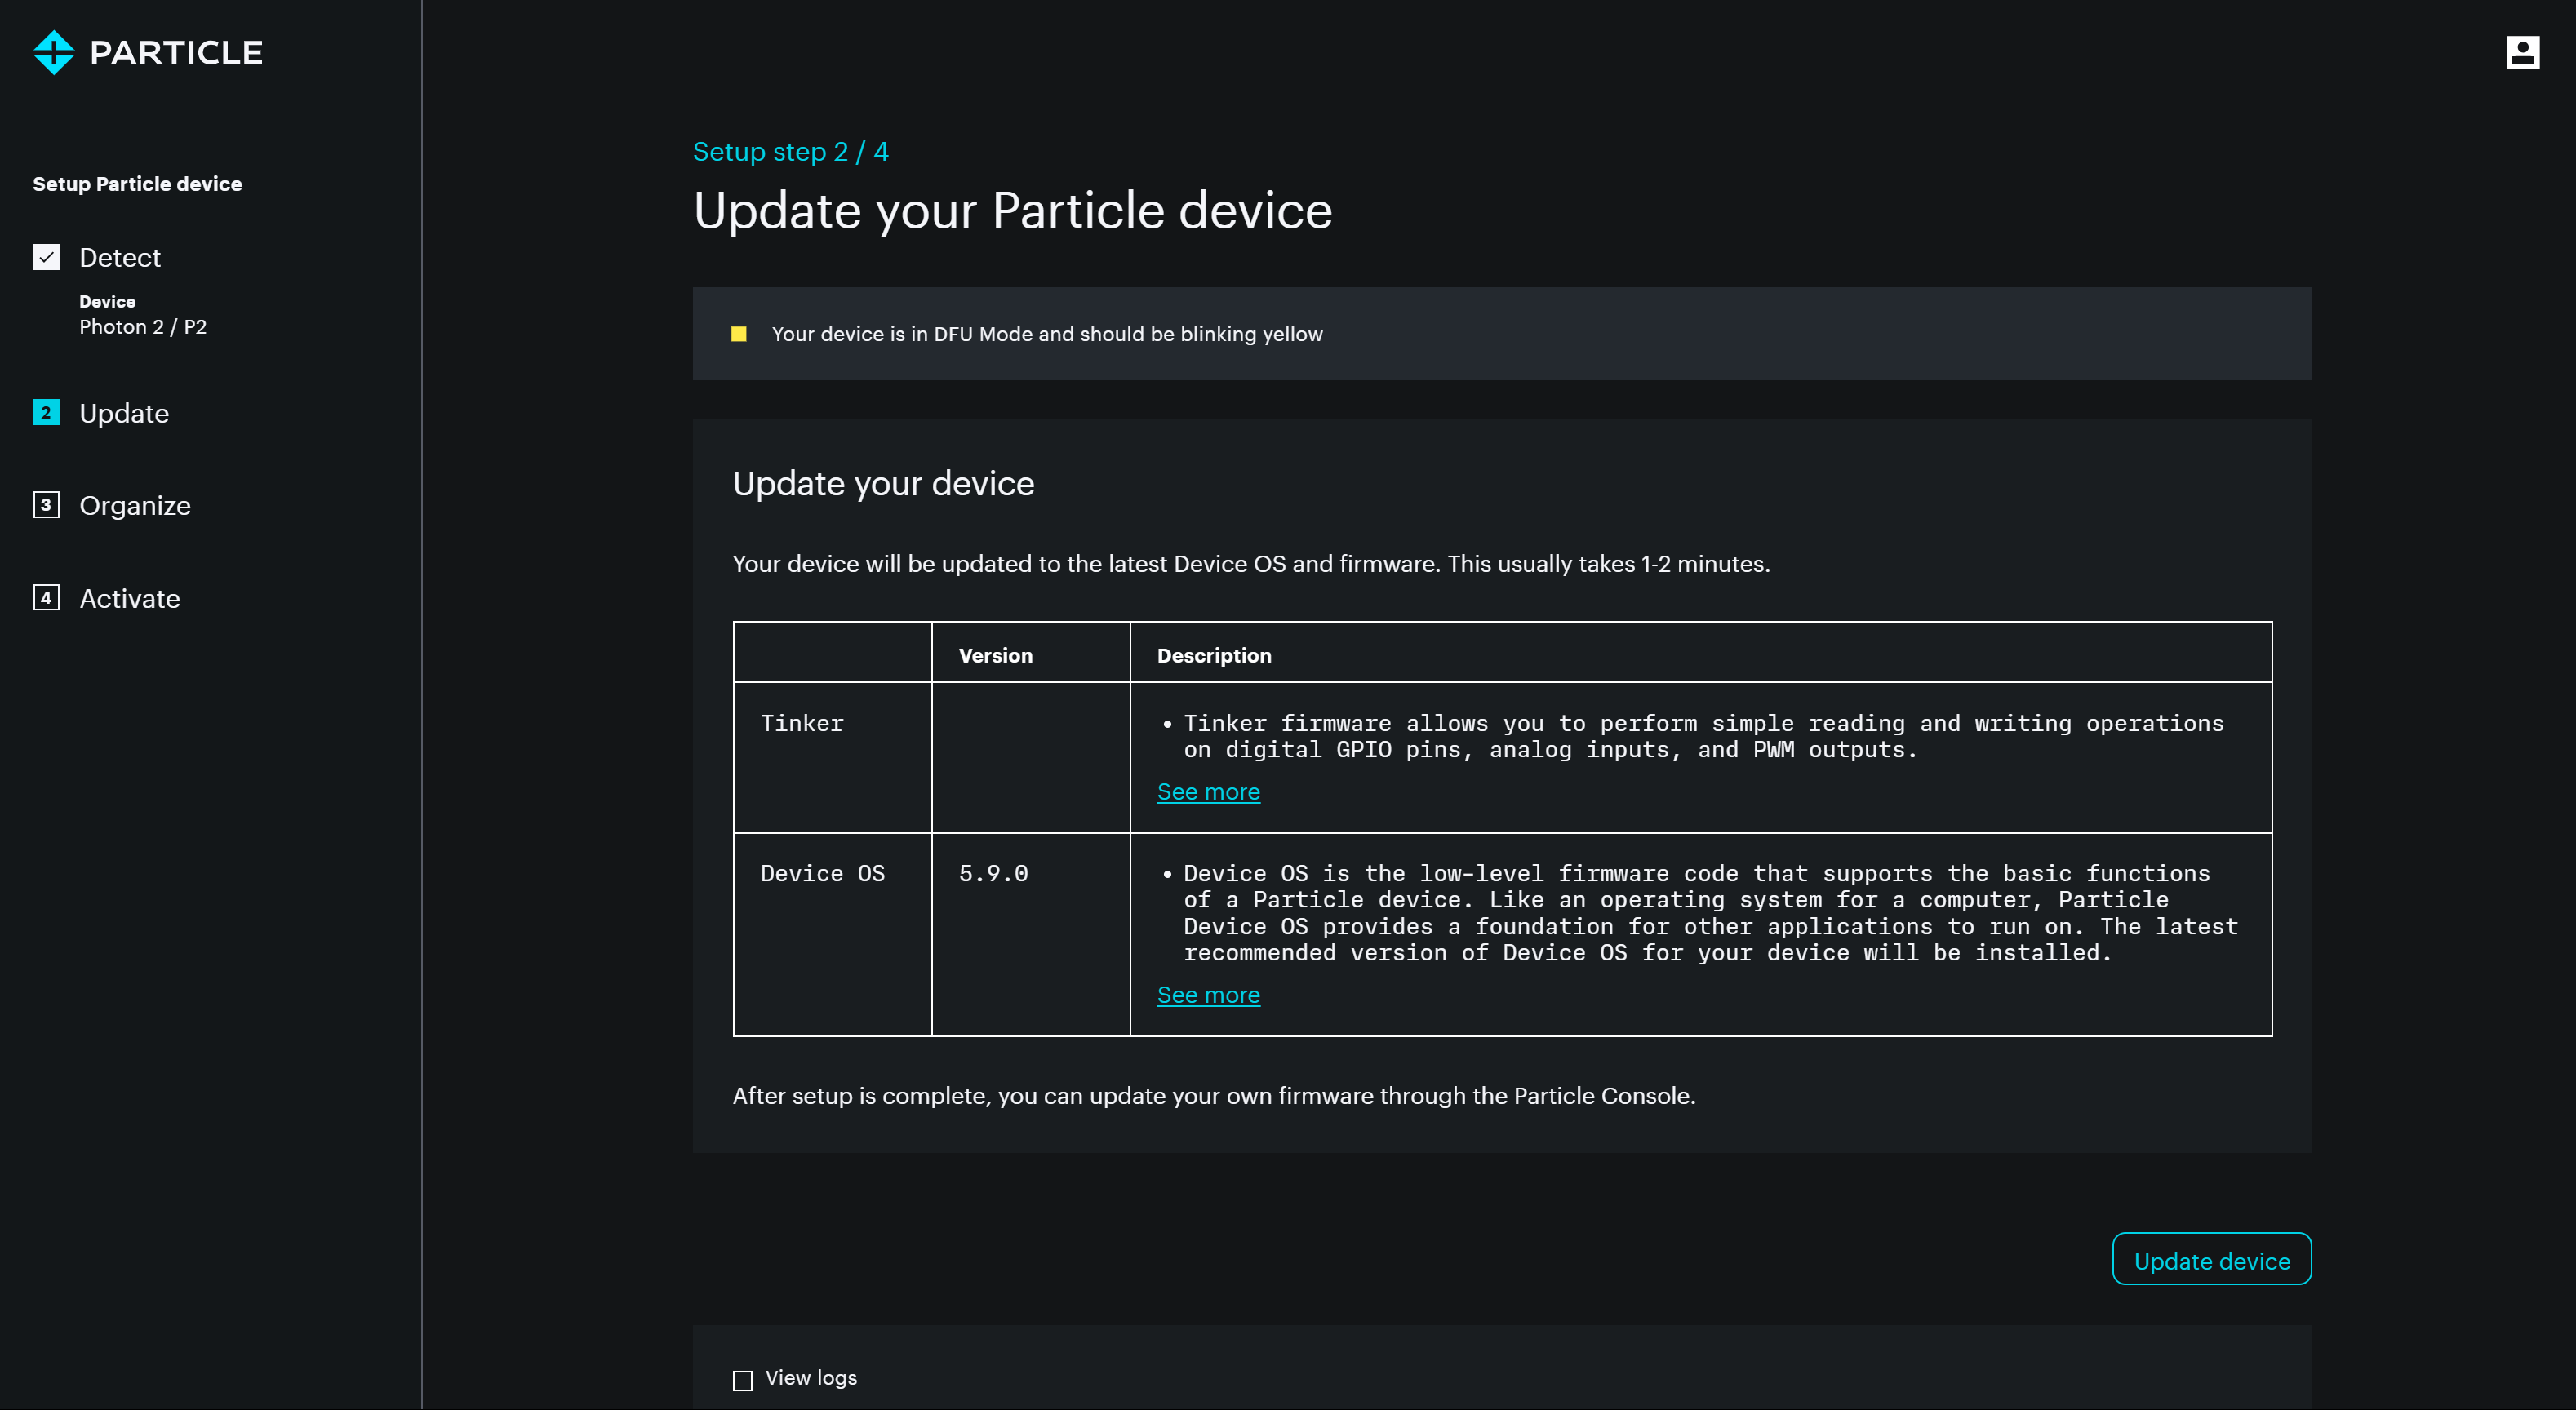Click the Device OS version 5.9.0 cell
Viewport: 2576px width, 1410px height.
(x=993, y=873)
